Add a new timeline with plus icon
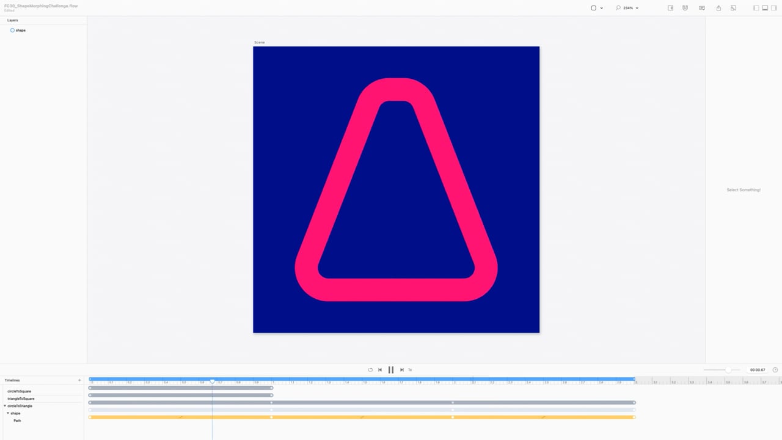 click(79, 380)
